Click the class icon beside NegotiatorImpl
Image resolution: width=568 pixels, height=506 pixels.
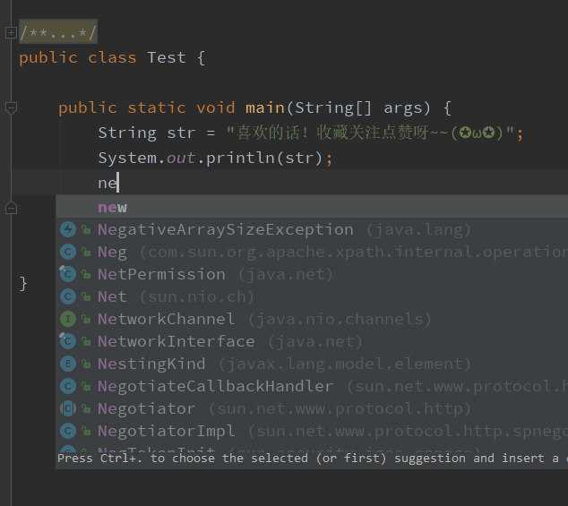pos(68,432)
